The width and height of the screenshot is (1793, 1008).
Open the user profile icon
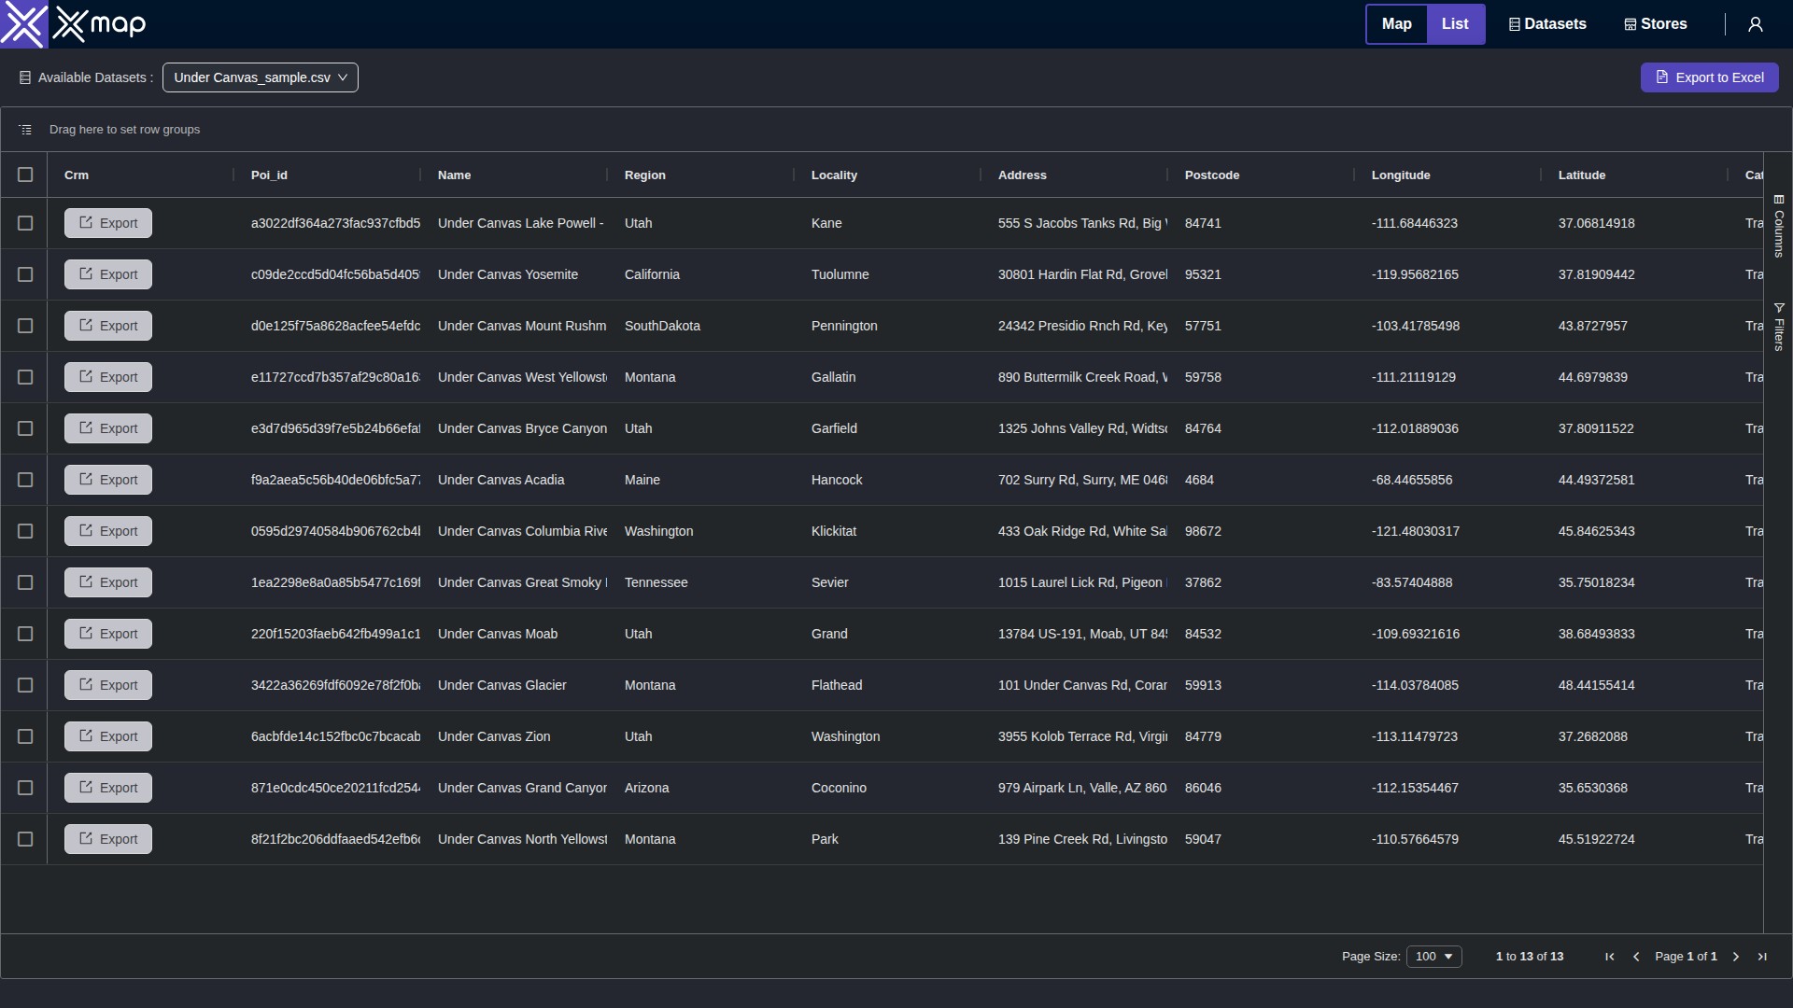point(1756,24)
